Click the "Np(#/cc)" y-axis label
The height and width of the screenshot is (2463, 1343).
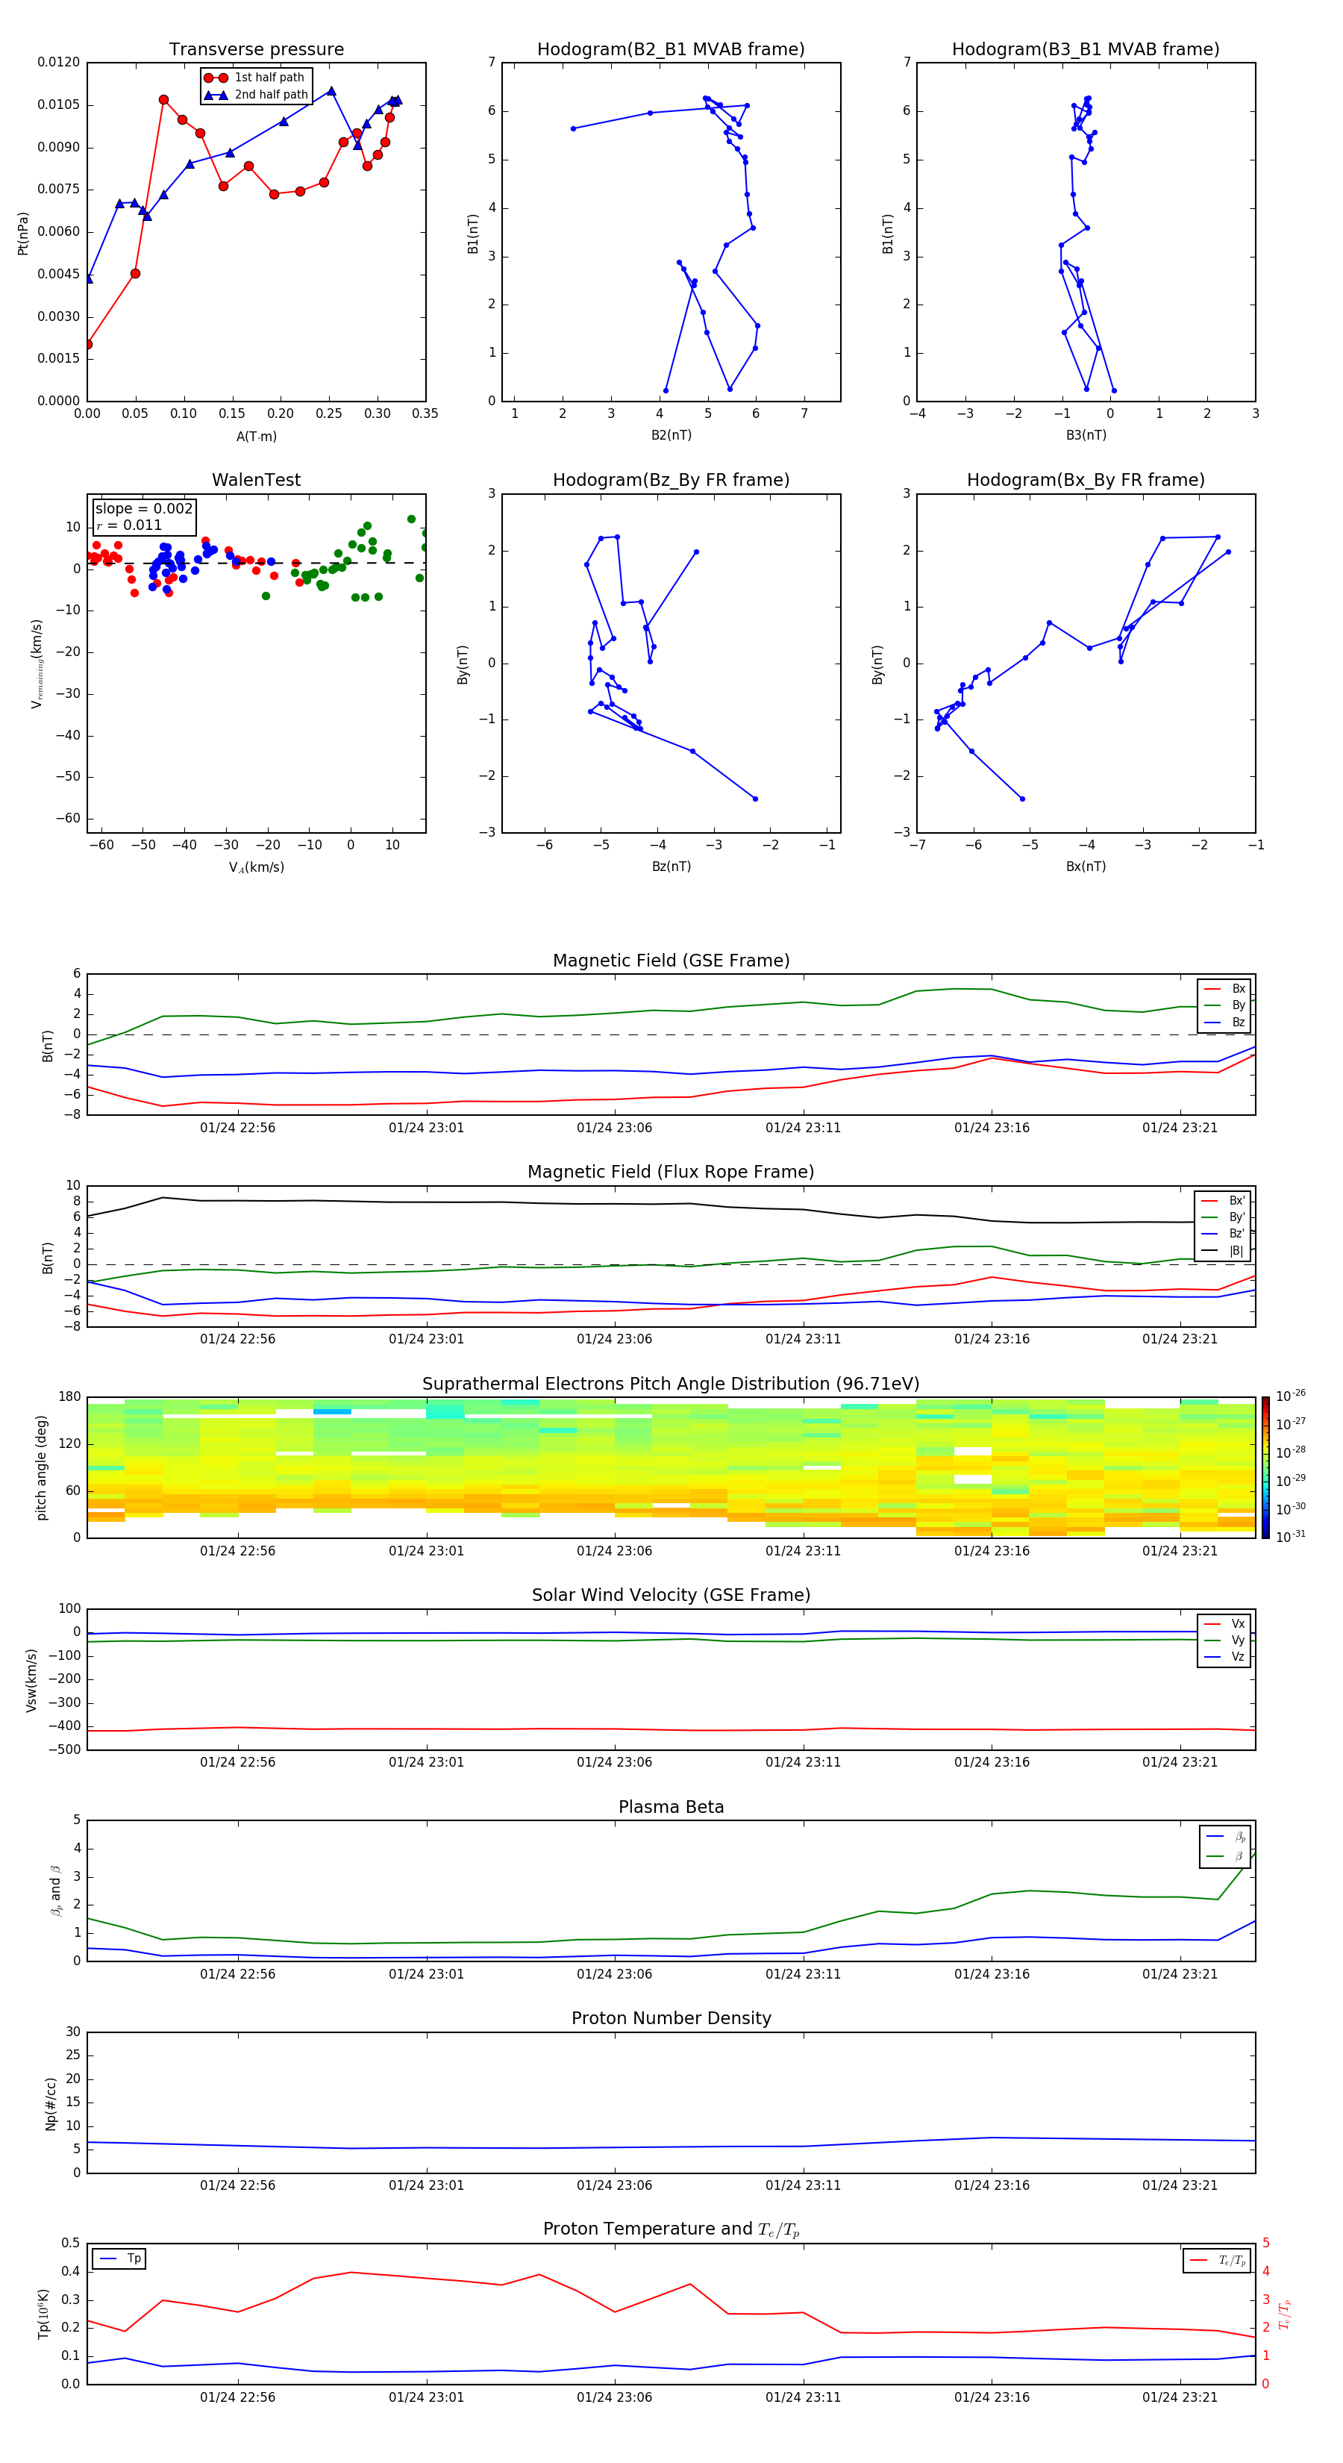pyautogui.click(x=50, y=2103)
